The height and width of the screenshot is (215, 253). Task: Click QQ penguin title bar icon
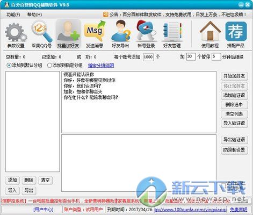[x=7, y=5]
